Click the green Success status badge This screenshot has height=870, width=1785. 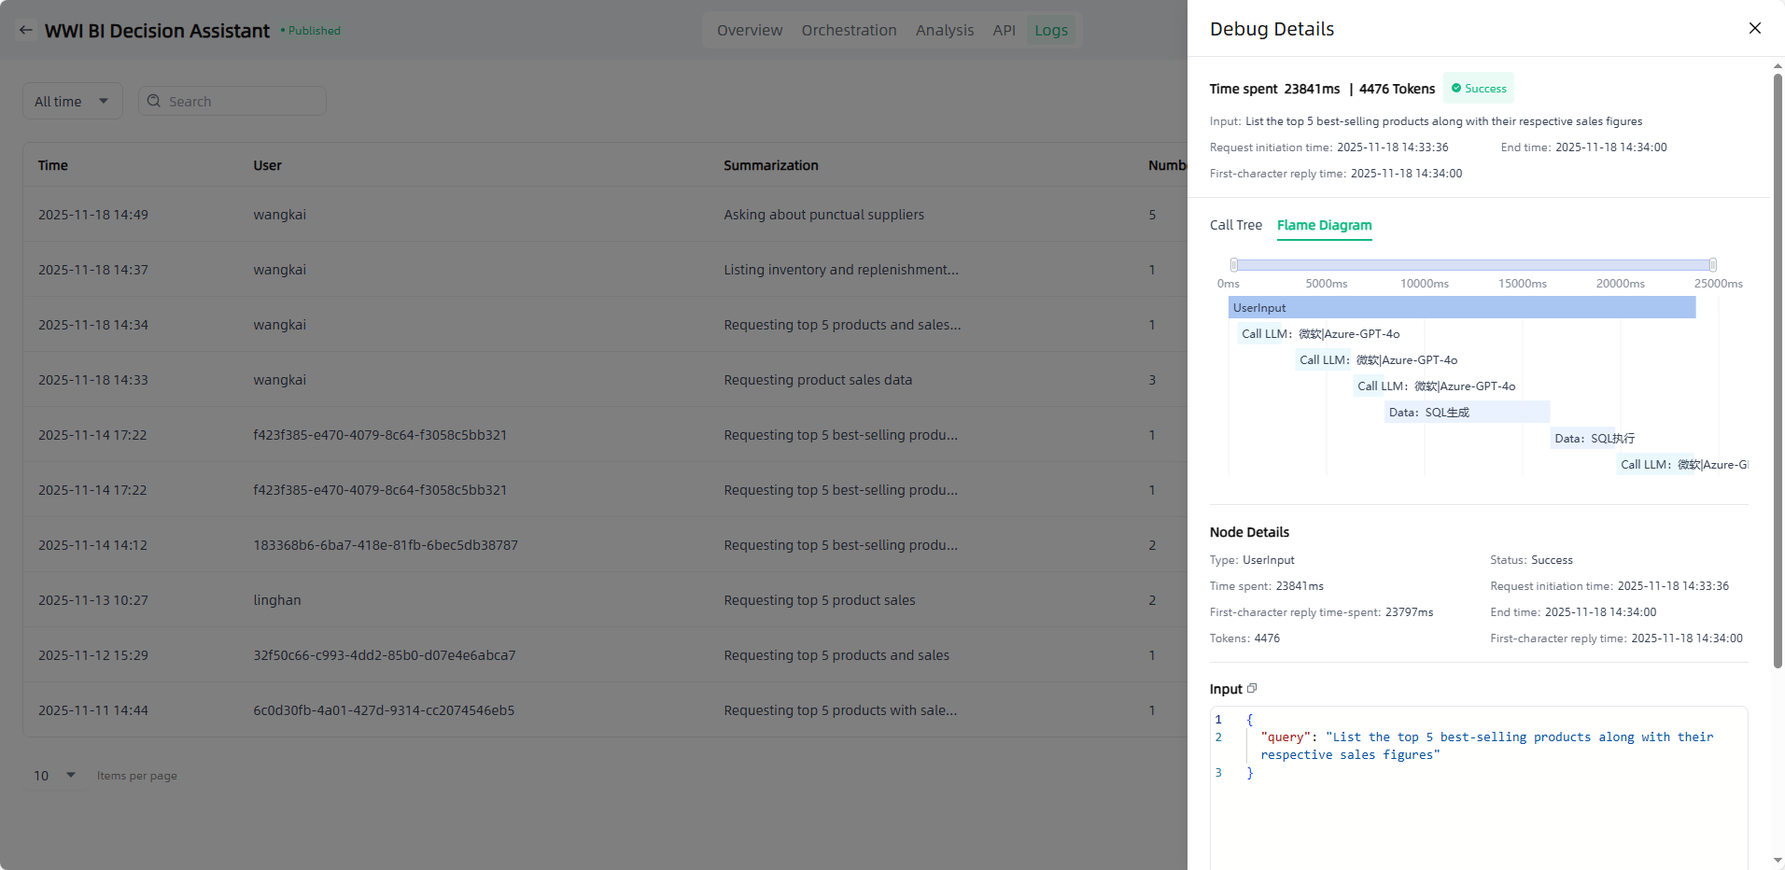tap(1478, 89)
